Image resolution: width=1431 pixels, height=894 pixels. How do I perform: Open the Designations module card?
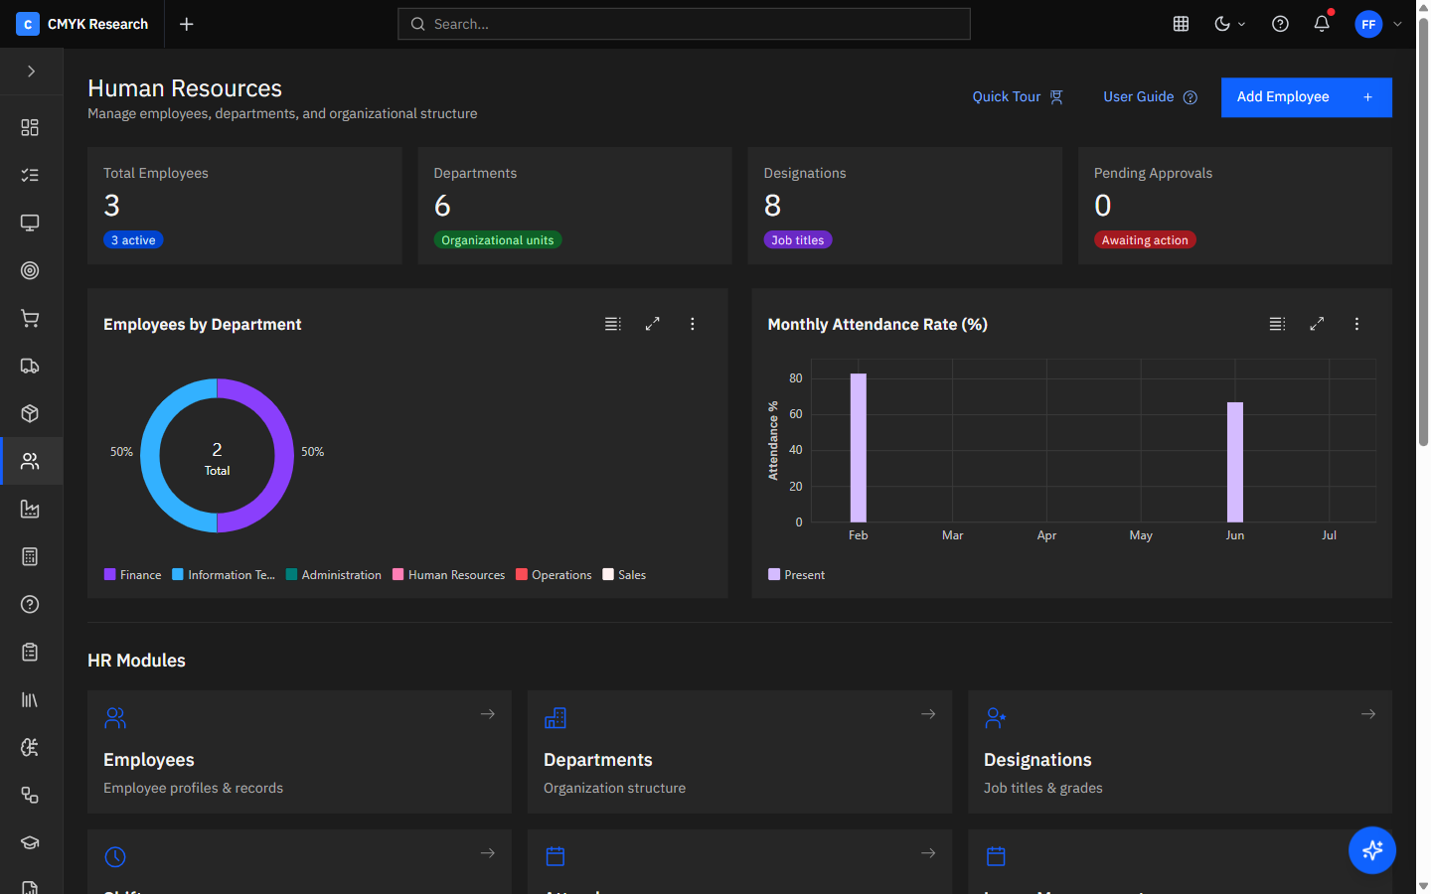click(1180, 752)
